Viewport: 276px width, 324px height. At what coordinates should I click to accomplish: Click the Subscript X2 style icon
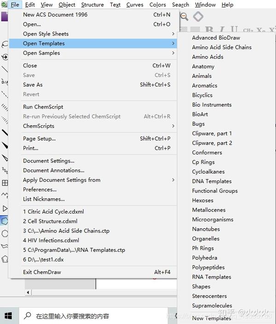[261, 30]
